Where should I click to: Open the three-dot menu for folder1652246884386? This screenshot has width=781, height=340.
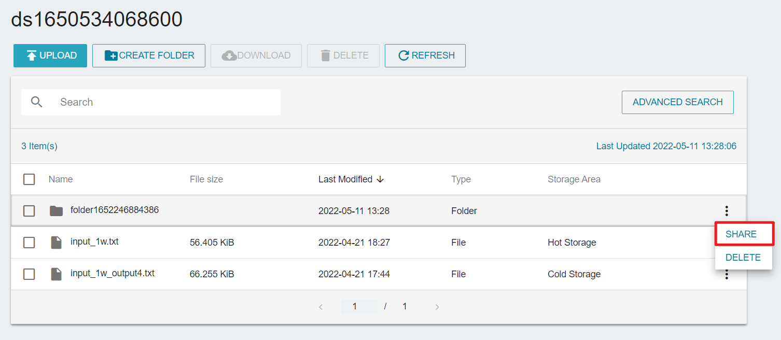click(727, 211)
